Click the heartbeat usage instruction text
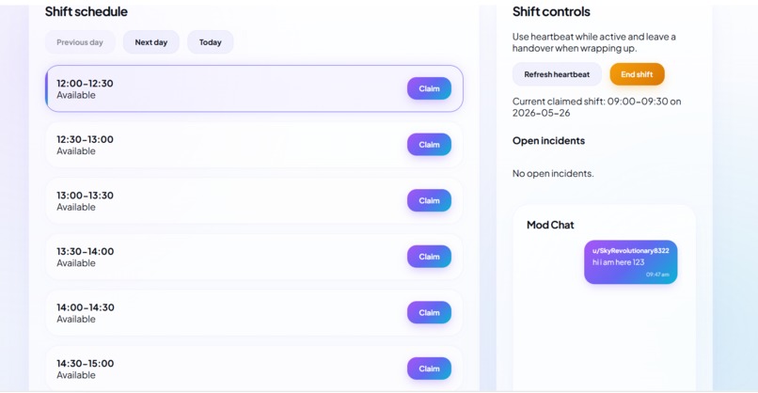This screenshot has height=393, width=758. 594,42
